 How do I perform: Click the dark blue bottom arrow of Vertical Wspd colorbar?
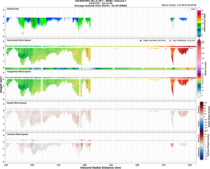(x=202, y=159)
